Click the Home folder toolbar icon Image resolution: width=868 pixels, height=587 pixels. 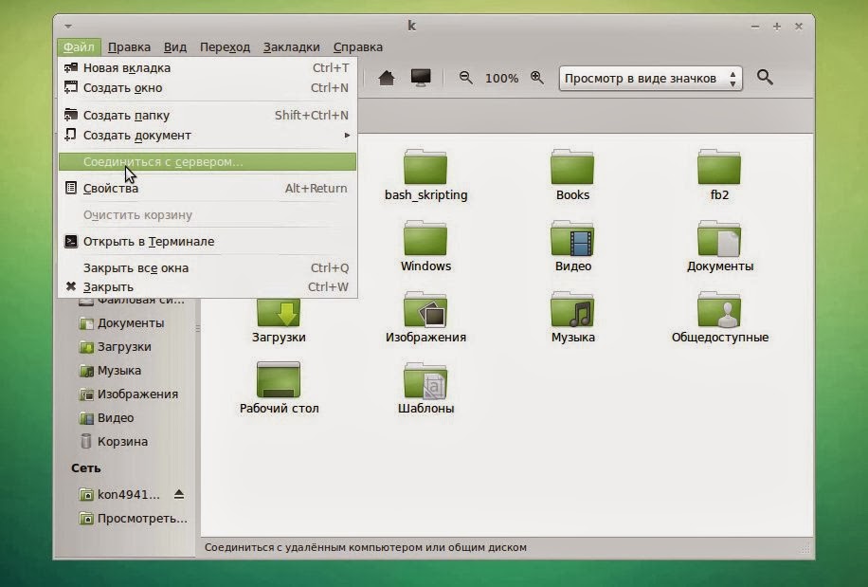pyautogui.click(x=387, y=78)
